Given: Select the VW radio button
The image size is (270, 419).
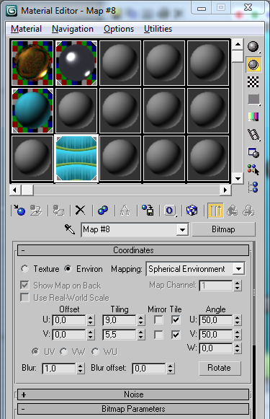Looking at the screenshot, I should click(63, 351).
